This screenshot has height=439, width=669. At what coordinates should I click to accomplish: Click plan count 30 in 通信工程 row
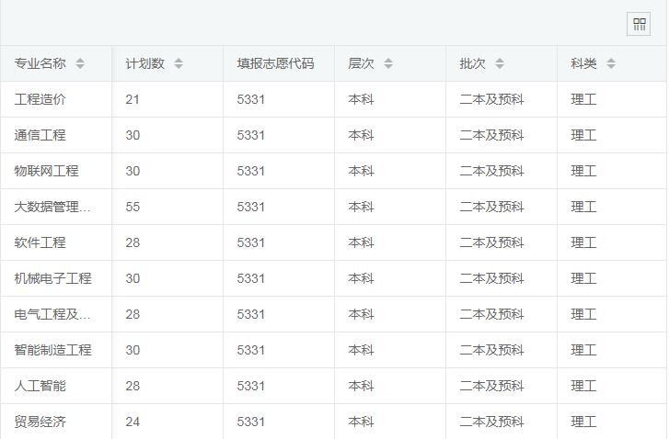(133, 135)
